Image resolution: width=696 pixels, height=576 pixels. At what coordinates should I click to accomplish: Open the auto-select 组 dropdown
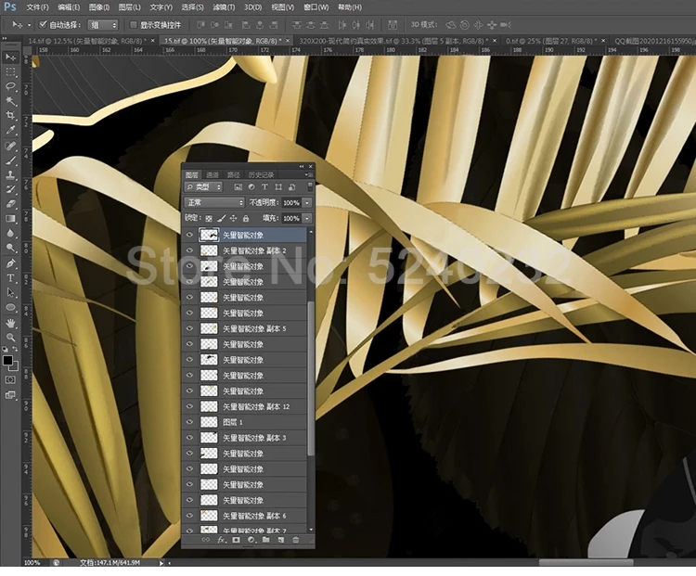[x=102, y=25]
